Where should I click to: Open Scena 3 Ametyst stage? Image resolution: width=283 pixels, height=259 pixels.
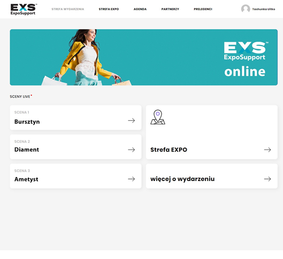coord(75,176)
